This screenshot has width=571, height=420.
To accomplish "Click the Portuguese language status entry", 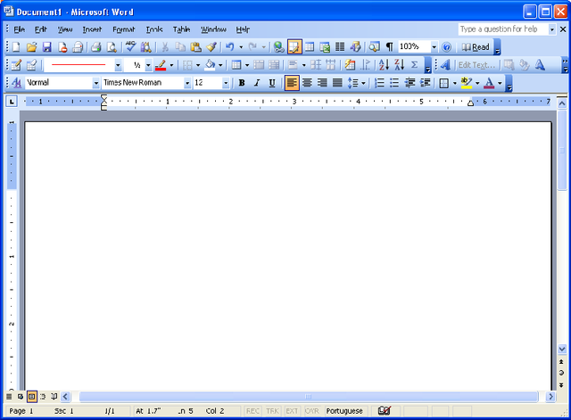I will (344, 411).
